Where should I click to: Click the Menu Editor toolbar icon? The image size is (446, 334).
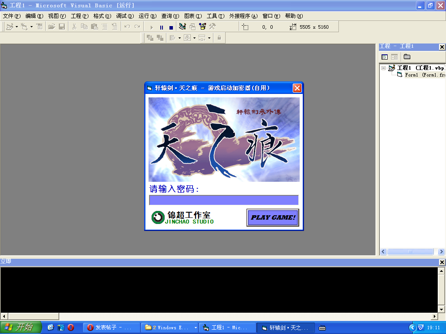(40, 27)
